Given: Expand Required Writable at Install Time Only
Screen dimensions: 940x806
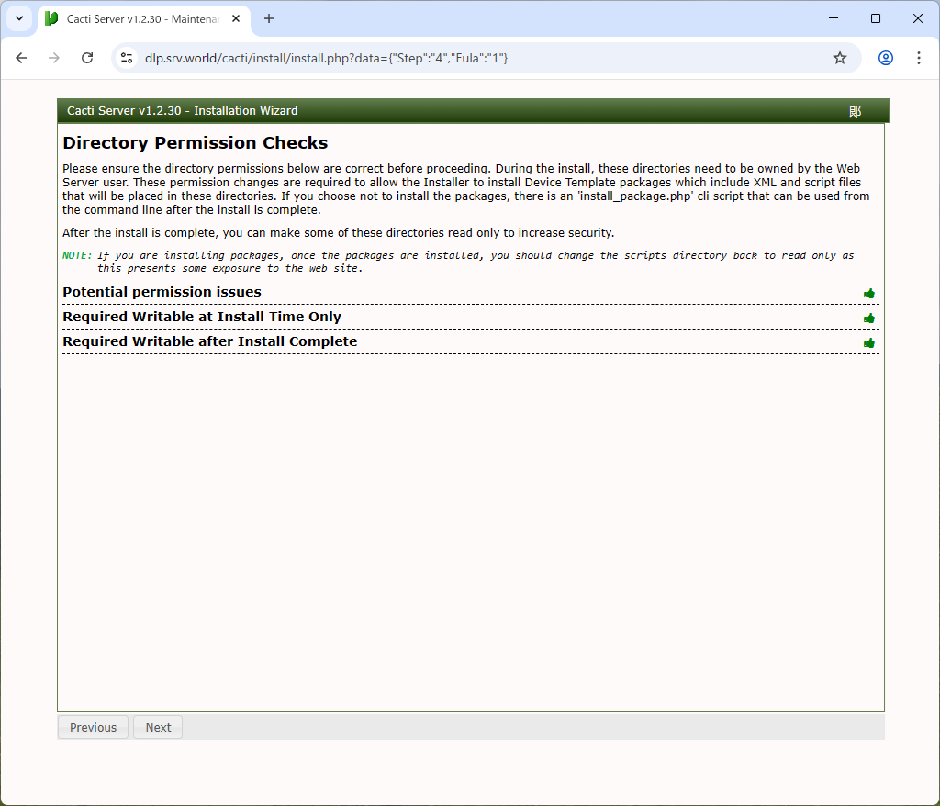Looking at the screenshot, I should pos(202,317).
